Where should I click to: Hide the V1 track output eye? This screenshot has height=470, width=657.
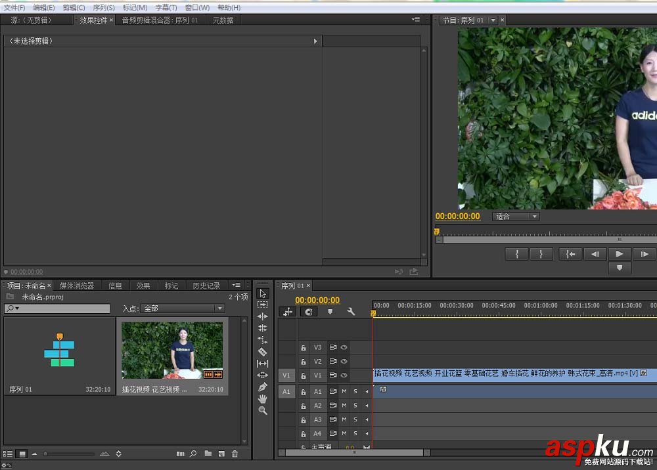[344, 375]
